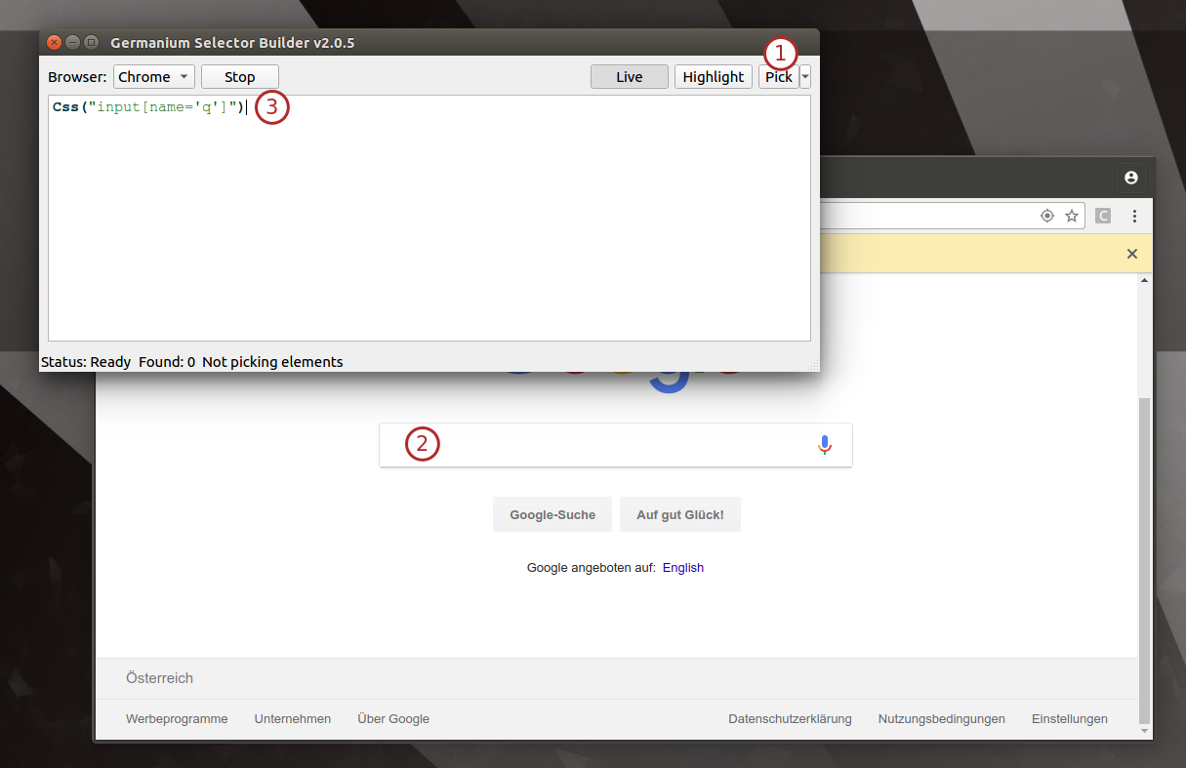Click the Highlight button
1186x768 pixels.
click(714, 77)
